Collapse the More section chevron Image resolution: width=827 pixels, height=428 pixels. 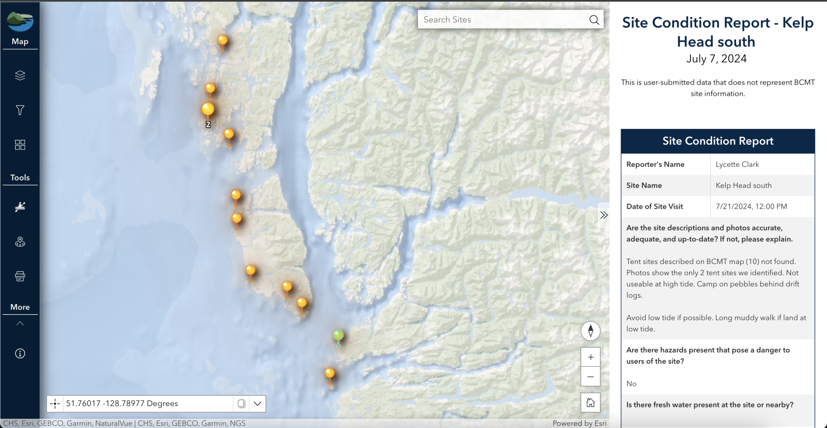[20, 324]
